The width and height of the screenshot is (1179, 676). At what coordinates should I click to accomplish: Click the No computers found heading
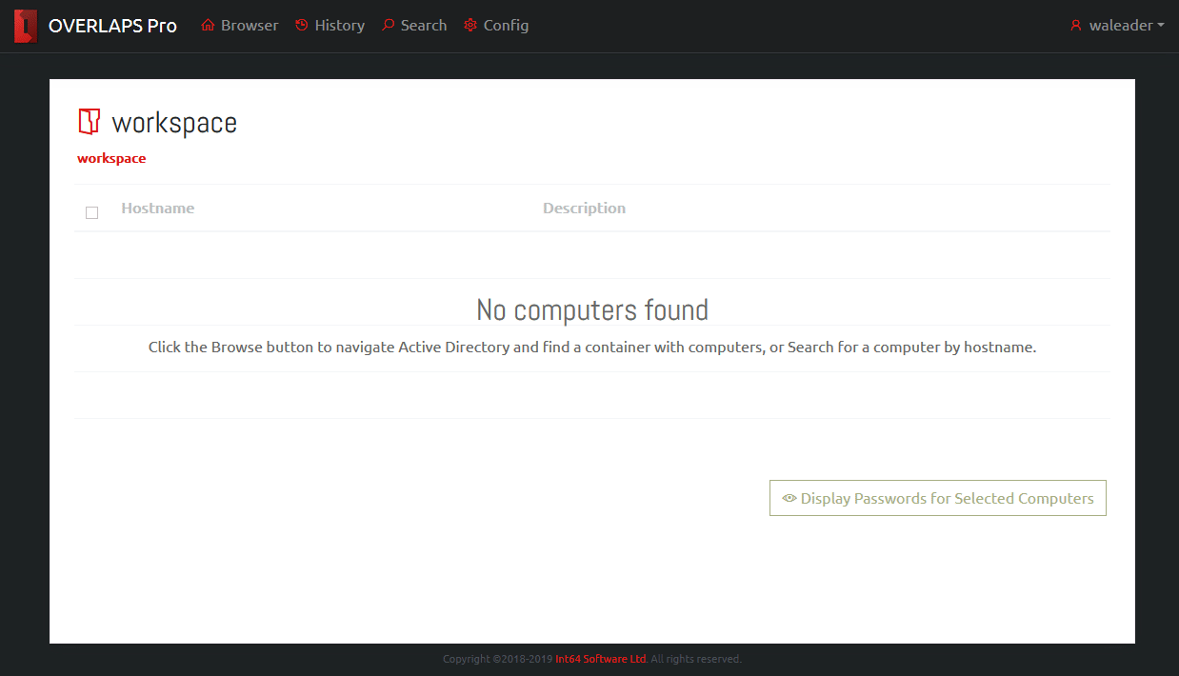(592, 309)
